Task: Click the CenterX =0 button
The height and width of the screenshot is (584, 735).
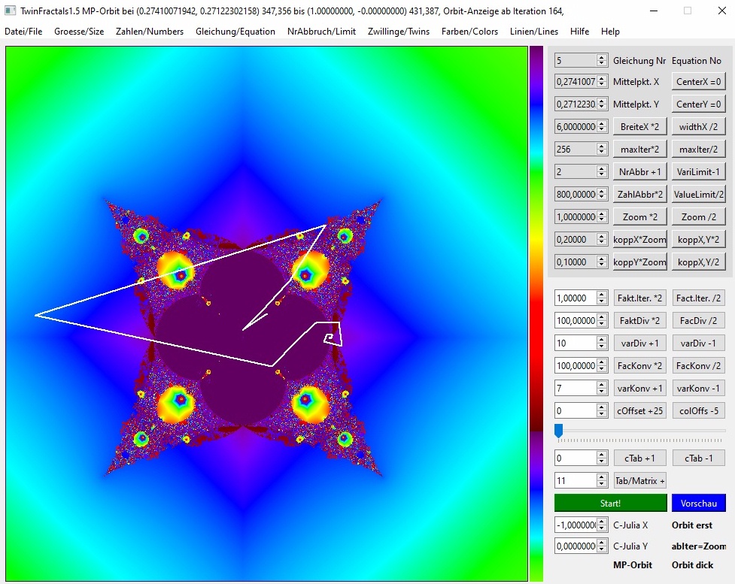Action: (x=698, y=81)
